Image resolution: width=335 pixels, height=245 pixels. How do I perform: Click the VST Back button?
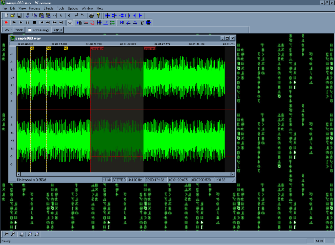click(19, 30)
